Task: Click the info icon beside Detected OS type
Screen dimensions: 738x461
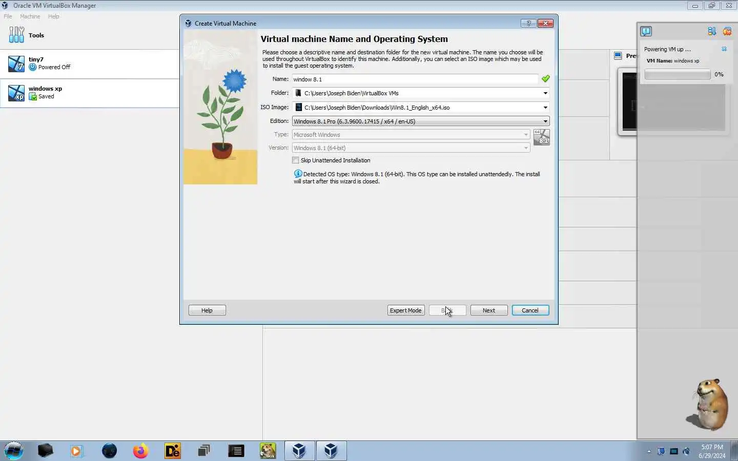Action: [298, 174]
